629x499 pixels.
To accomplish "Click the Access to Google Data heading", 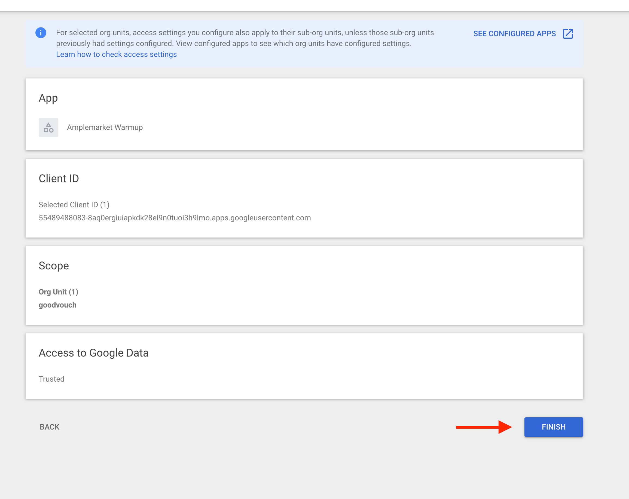I will tap(94, 353).
